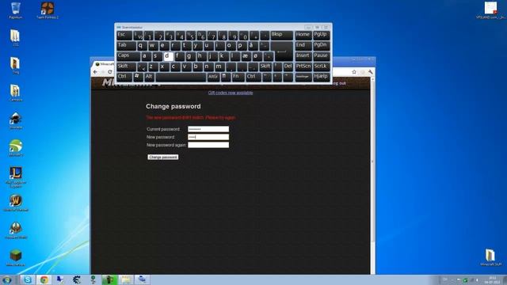Screen dimensions: 507x285
Task: Click the Bksp key on on-screen keyboard
Action: [x=281, y=35]
